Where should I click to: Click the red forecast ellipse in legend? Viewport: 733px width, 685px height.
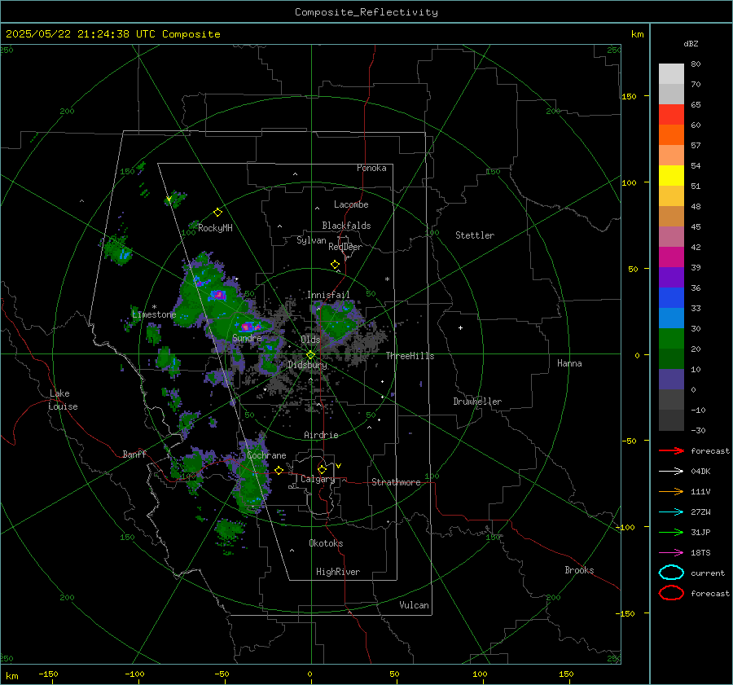tap(671, 593)
